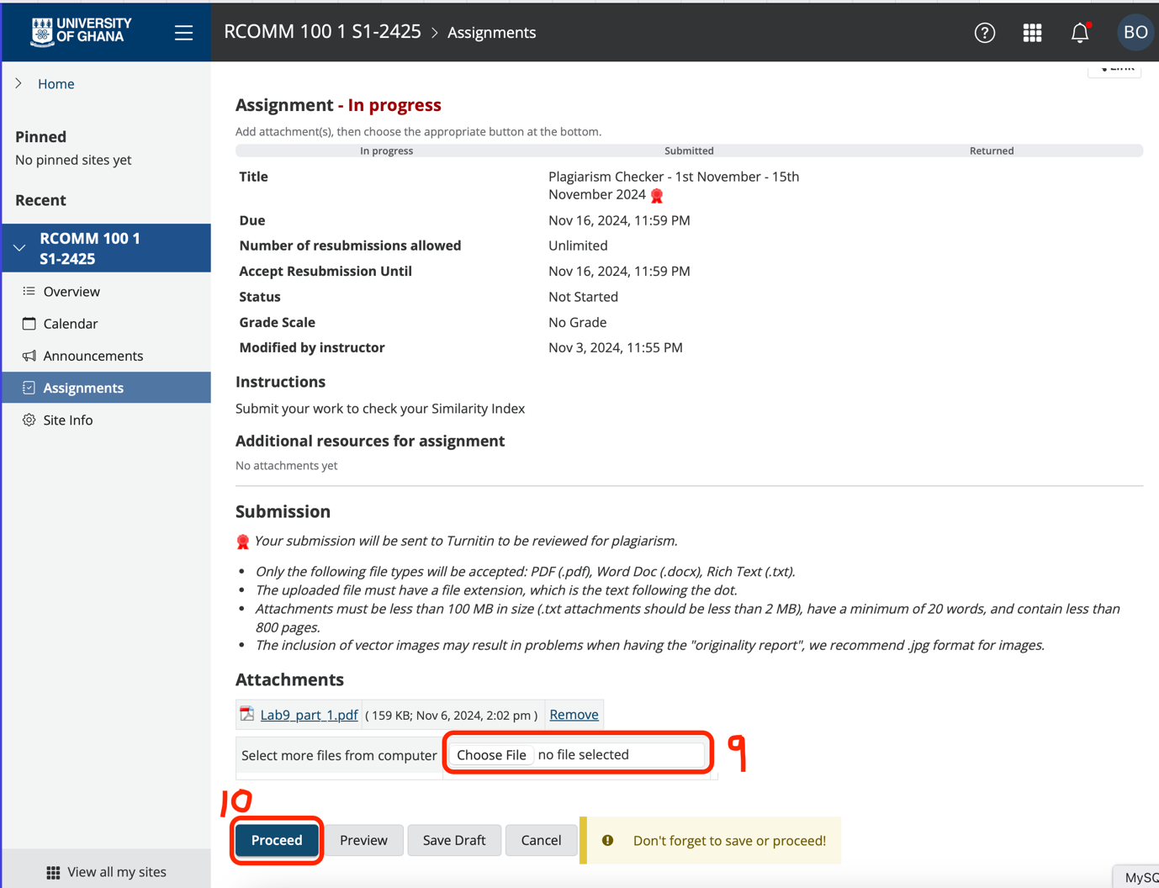
Task: Save the submission as a draft
Action: point(454,840)
